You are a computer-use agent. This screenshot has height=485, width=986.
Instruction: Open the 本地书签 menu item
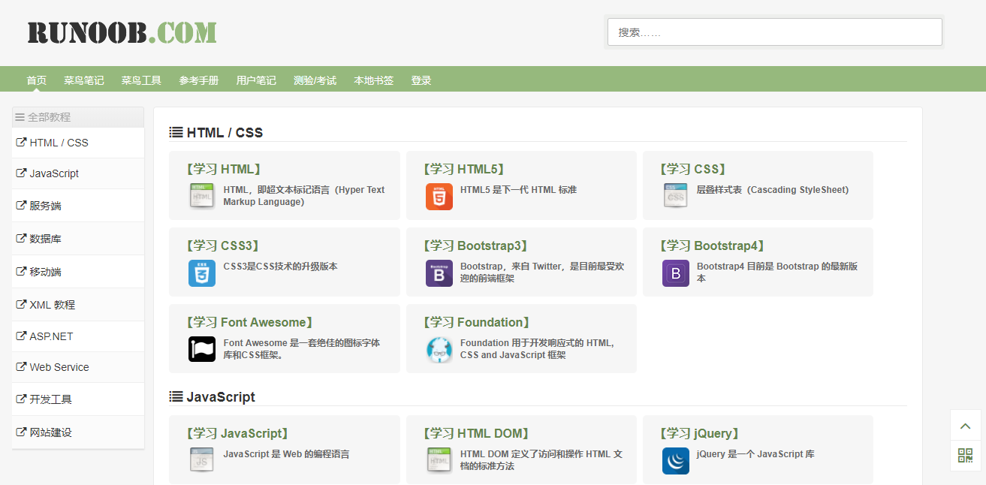pyautogui.click(x=374, y=80)
